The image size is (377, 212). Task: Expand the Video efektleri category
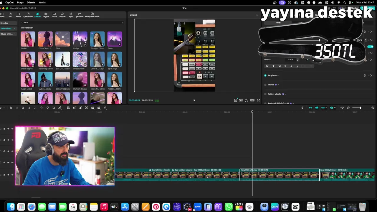pyautogui.click(x=15, y=29)
